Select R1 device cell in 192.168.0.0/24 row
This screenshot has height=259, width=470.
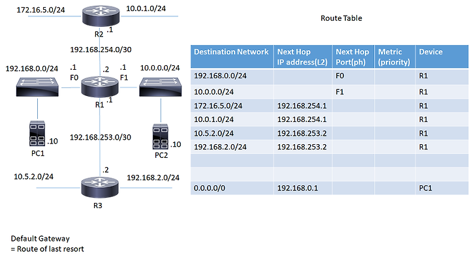(x=442, y=76)
